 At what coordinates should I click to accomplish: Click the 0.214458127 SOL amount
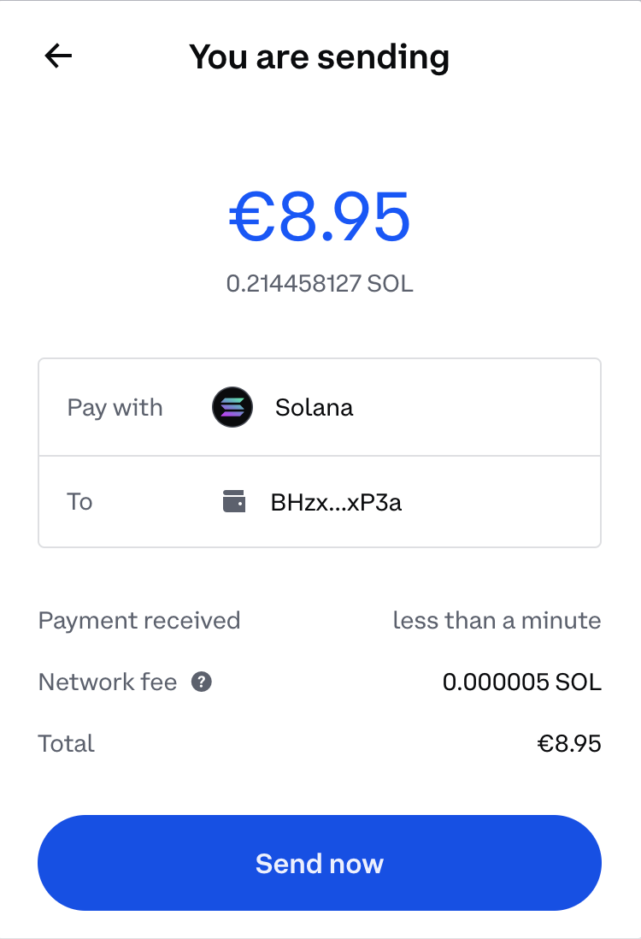pyautogui.click(x=320, y=283)
